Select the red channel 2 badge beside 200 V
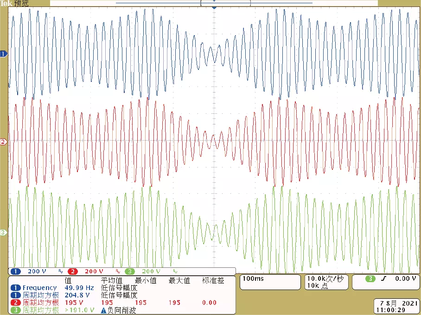 point(72,272)
